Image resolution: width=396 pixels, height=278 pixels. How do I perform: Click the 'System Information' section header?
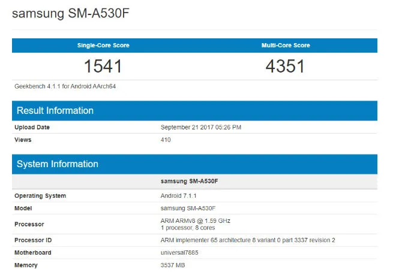[x=194, y=164]
